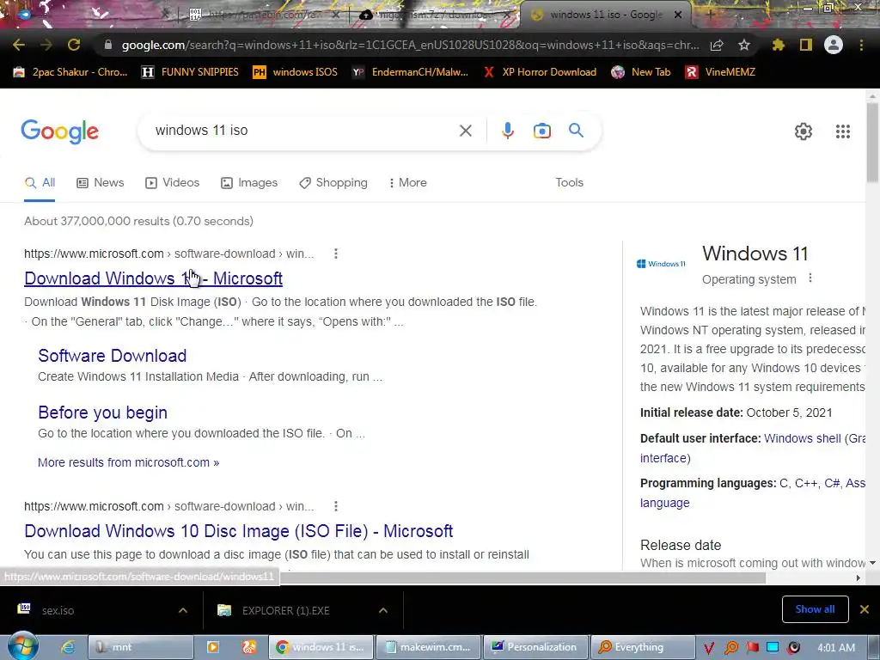This screenshot has height=660, width=880.
Task: Reload the page with the refresh icon
Action: click(x=74, y=45)
